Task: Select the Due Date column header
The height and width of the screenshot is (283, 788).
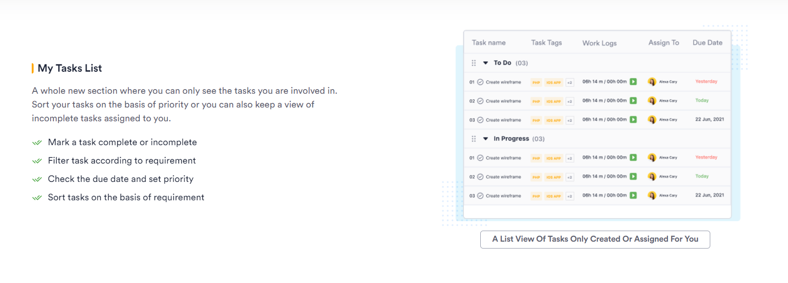Action: point(707,43)
